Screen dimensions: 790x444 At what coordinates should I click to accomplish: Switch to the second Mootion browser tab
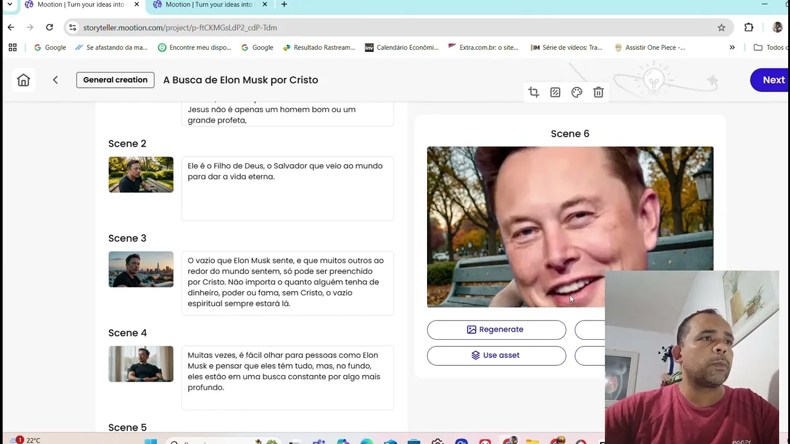coord(209,5)
